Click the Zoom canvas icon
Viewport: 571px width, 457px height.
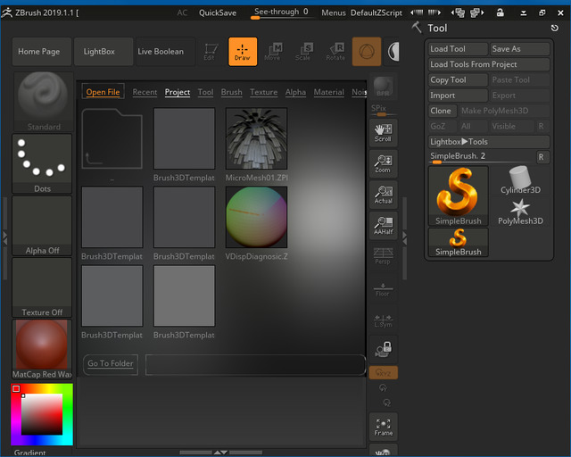click(x=383, y=164)
